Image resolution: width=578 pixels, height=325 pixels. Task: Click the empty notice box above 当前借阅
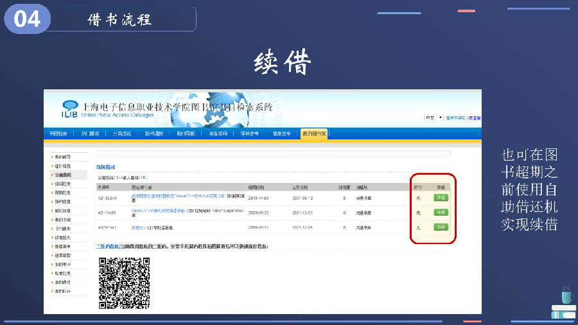pyautogui.click(x=273, y=154)
